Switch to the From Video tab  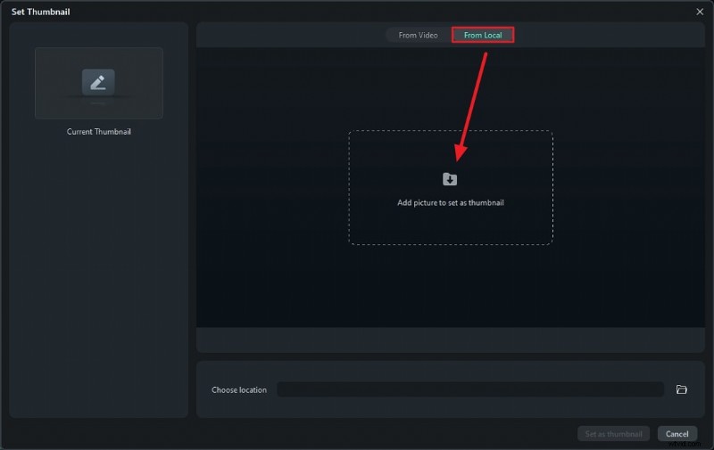coord(418,35)
